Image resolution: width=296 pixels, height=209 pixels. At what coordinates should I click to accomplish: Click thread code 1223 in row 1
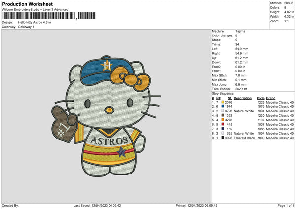coord(261,102)
